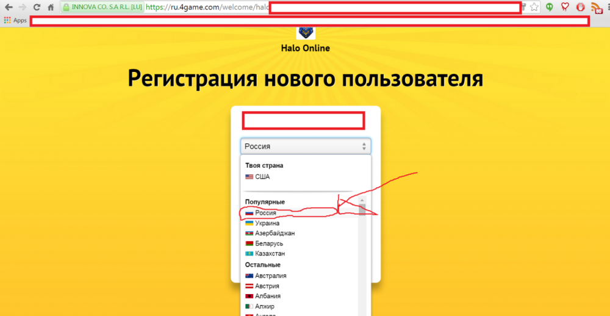Go back with the browser back arrow
This screenshot has width=610, height=316.
point(9,7)
